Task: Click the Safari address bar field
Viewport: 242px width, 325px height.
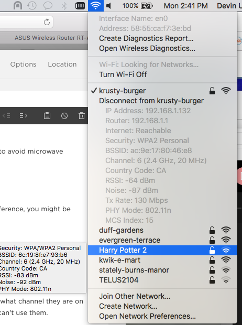Action: [x=27, y=22]
